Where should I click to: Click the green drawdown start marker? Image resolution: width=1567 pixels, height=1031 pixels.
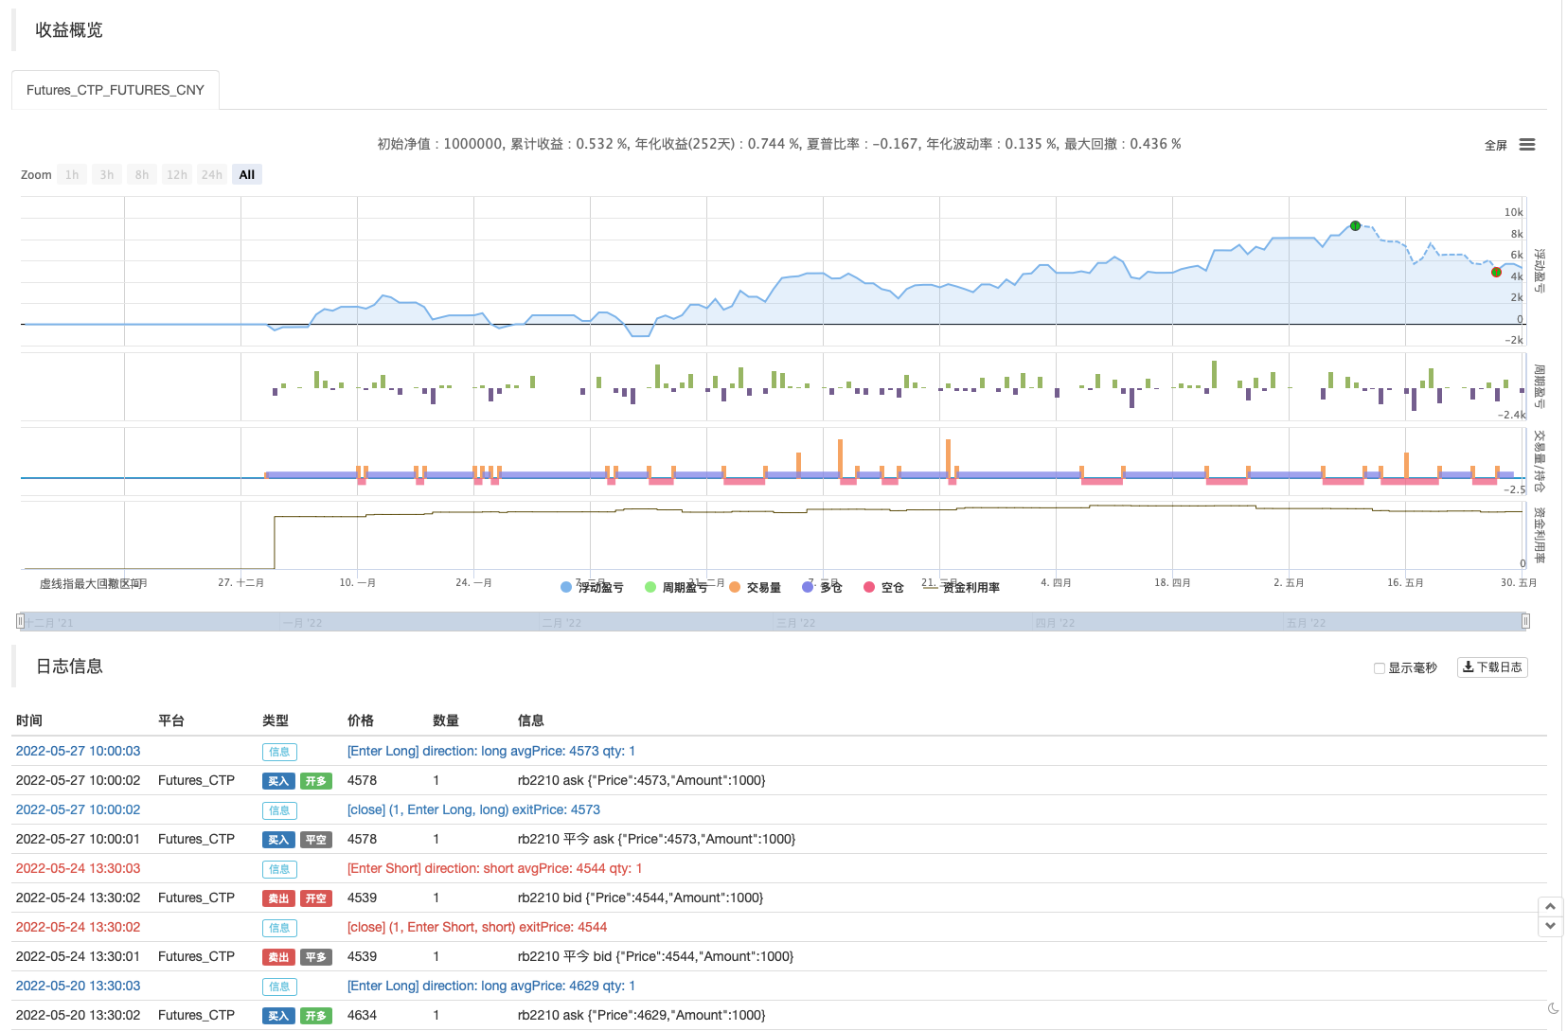point(1355,226)
